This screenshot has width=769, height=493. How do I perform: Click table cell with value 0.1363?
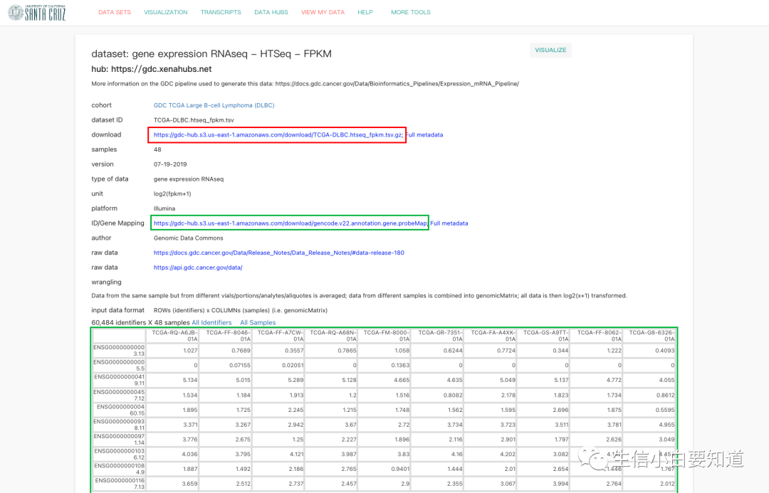[384, 365]
